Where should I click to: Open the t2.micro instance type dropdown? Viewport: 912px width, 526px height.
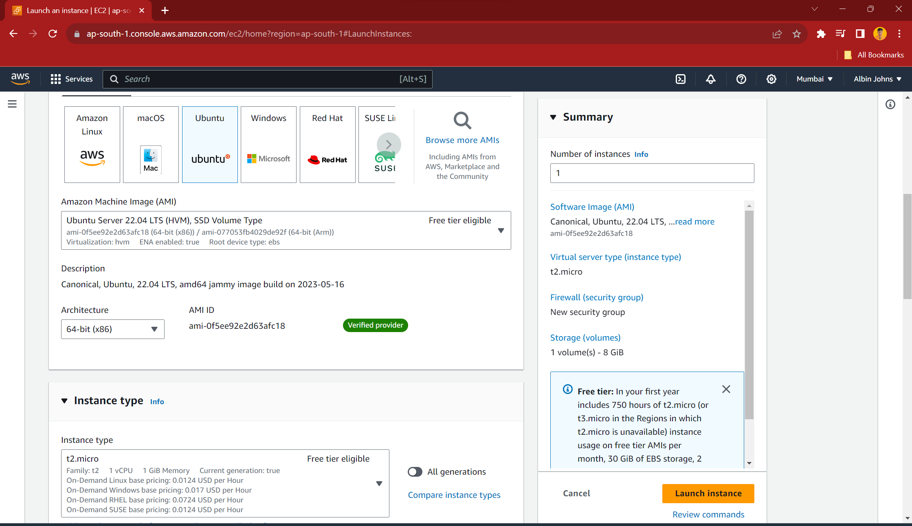pos(379,484)
